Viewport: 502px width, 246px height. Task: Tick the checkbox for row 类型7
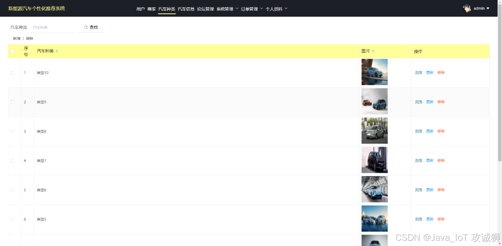click(13, 161)
